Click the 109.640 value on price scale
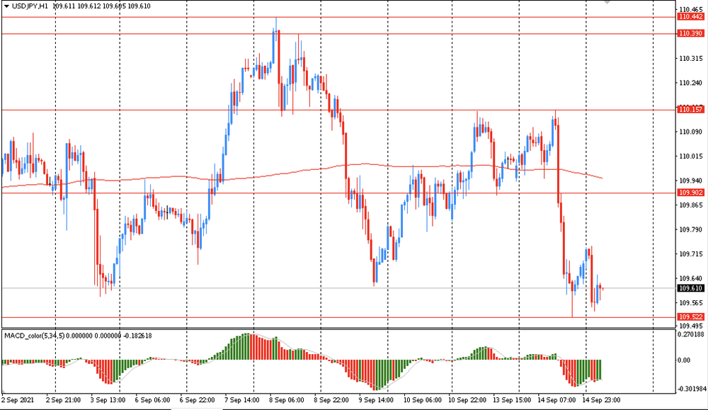708x410 pixels. coord(691,278)
